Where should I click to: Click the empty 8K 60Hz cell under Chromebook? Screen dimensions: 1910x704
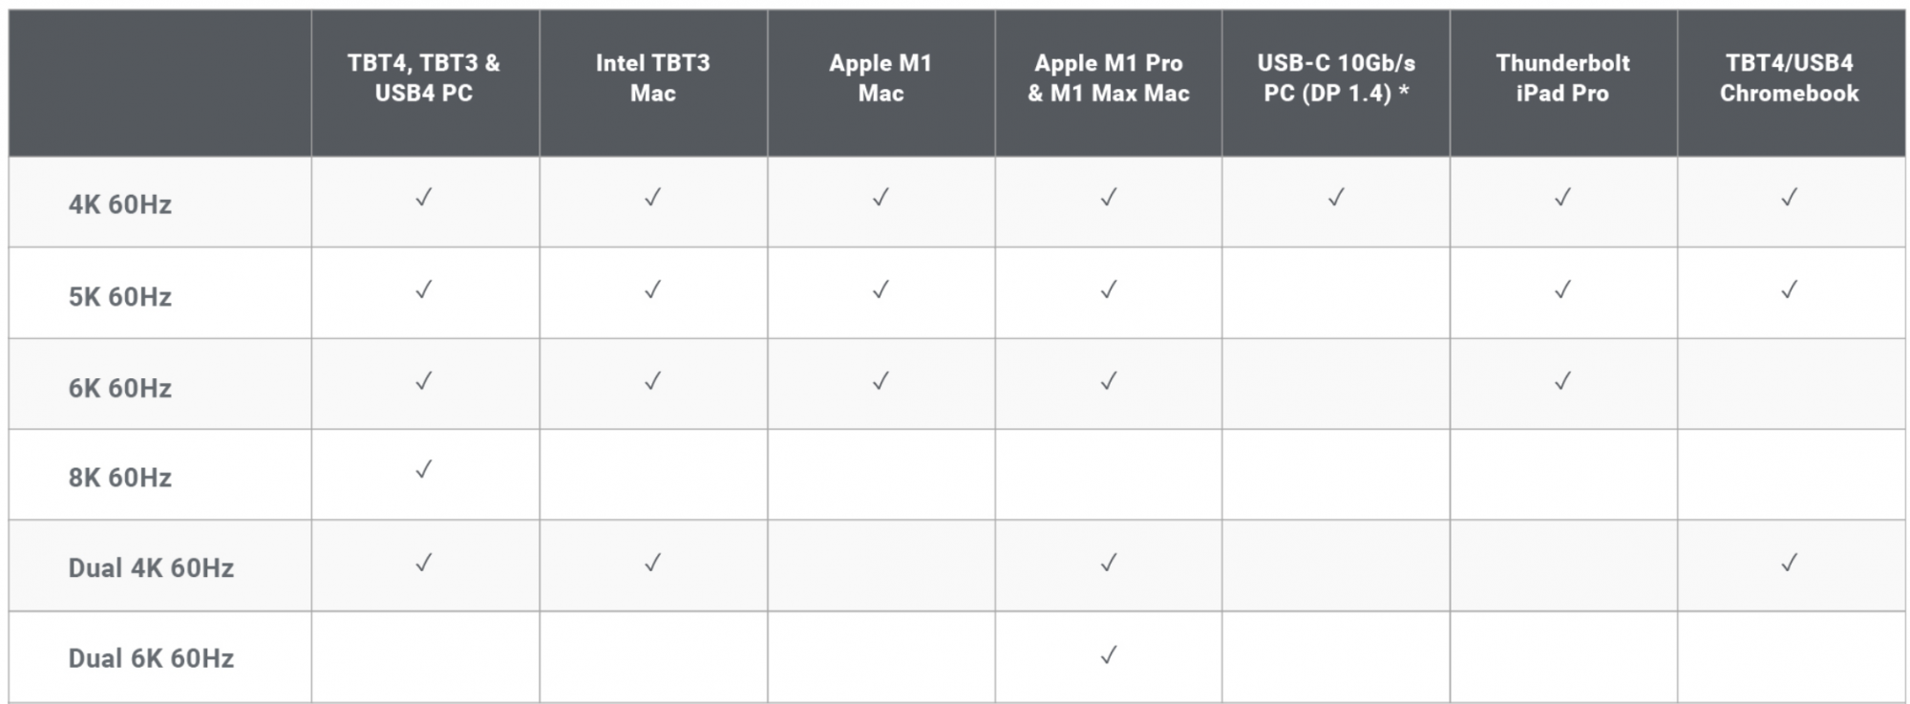tap(1791, 475)
